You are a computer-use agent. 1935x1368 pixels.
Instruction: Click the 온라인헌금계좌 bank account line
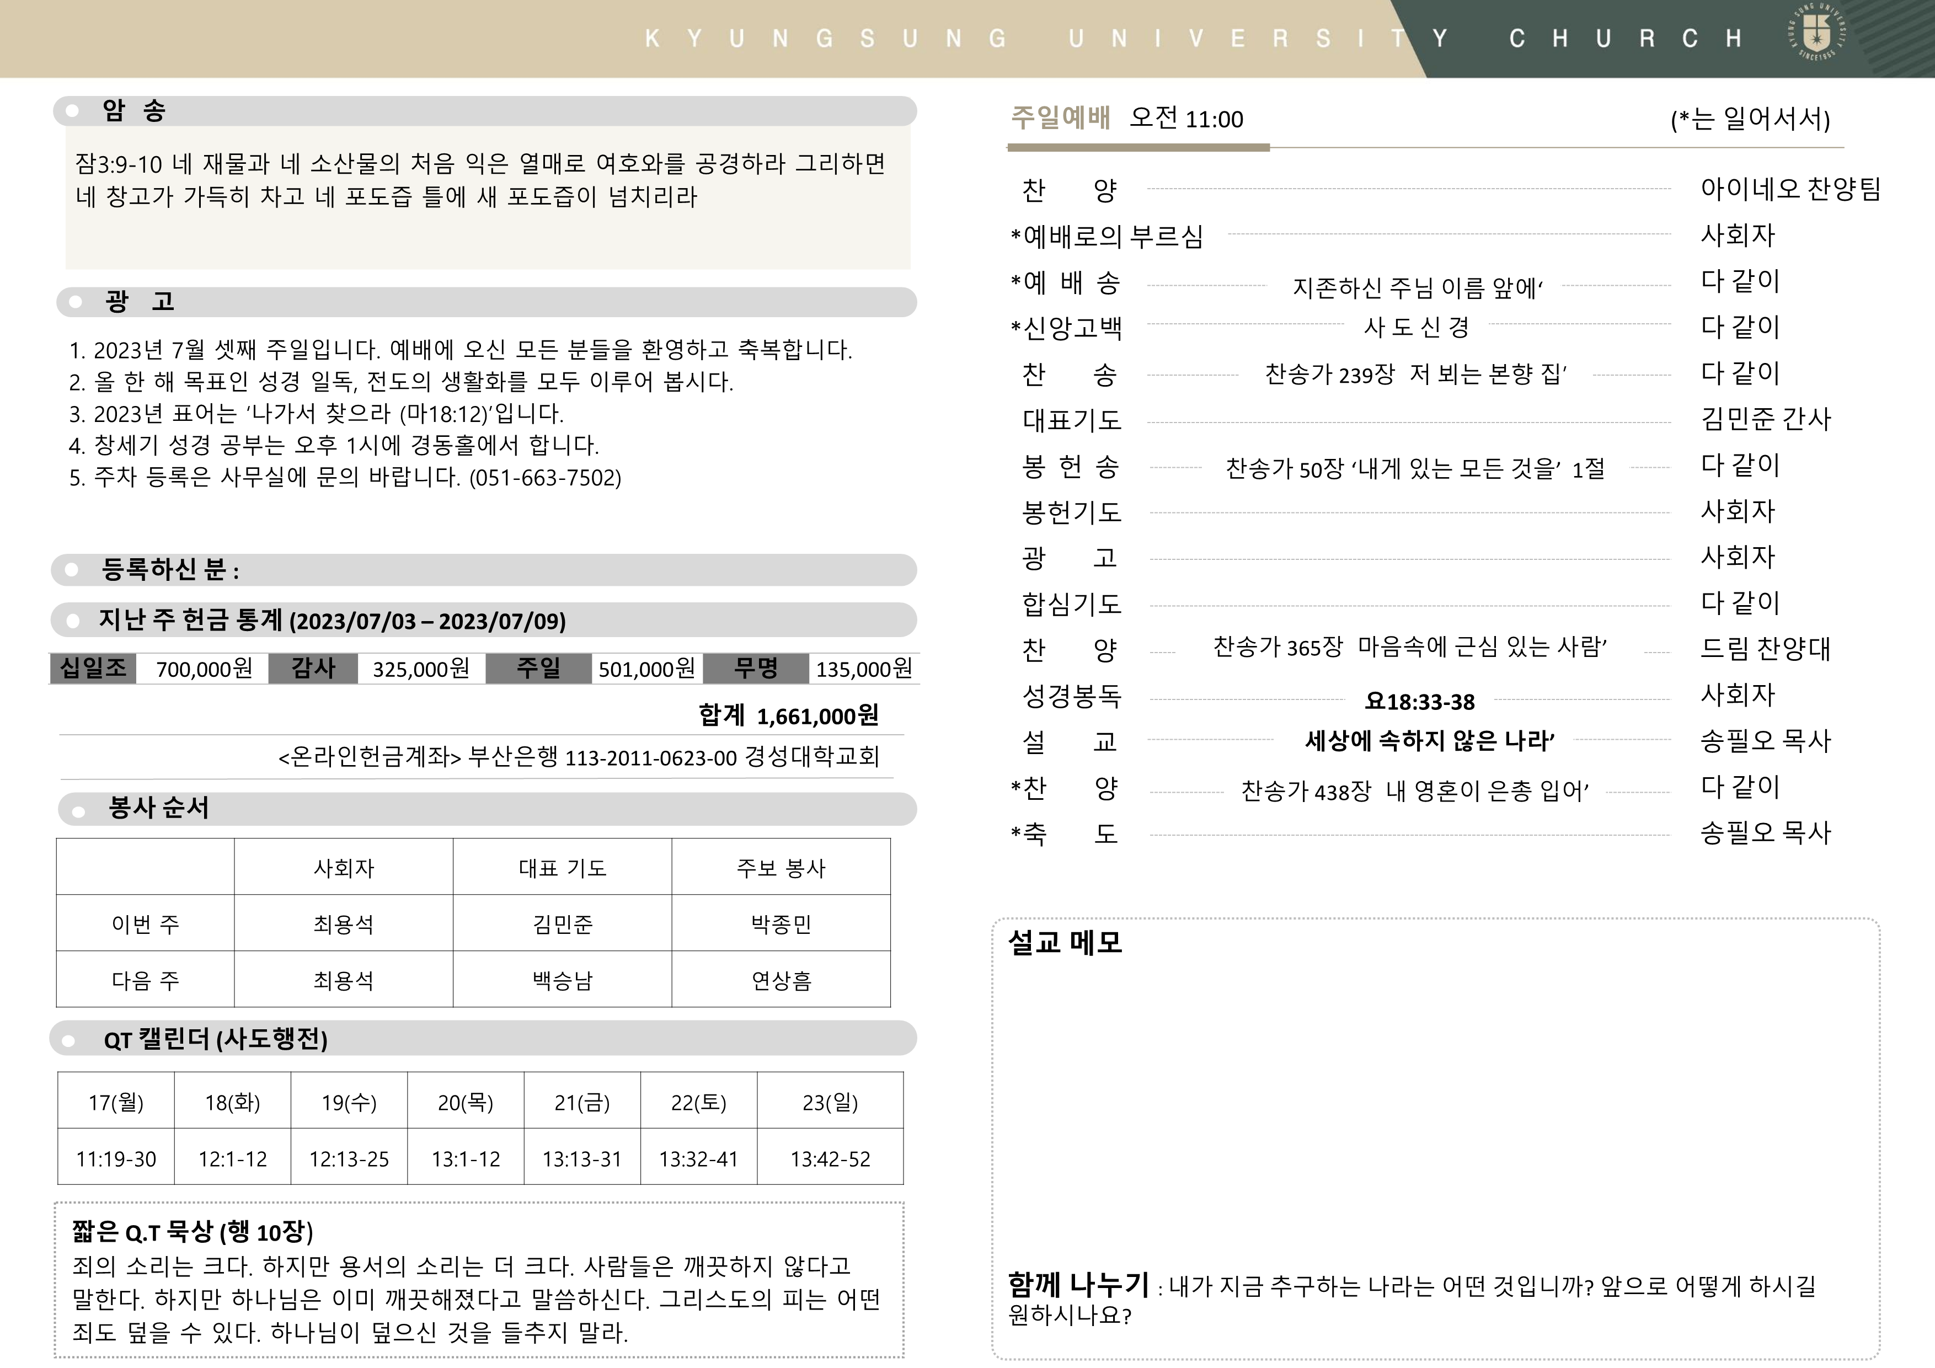(578, 757)
